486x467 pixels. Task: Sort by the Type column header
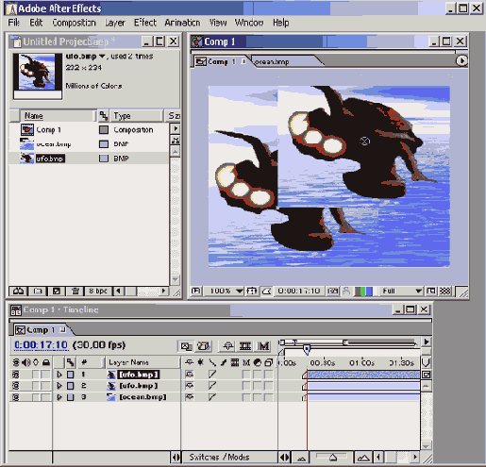136,116
